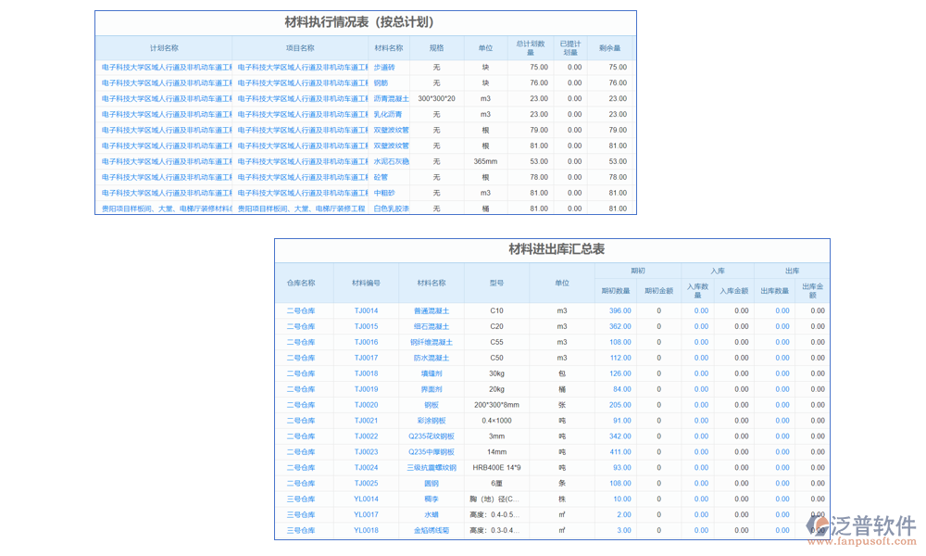The image size is (926, 556).
Task: Click the 步道砖 material name
Action: [x=388, y=67]
